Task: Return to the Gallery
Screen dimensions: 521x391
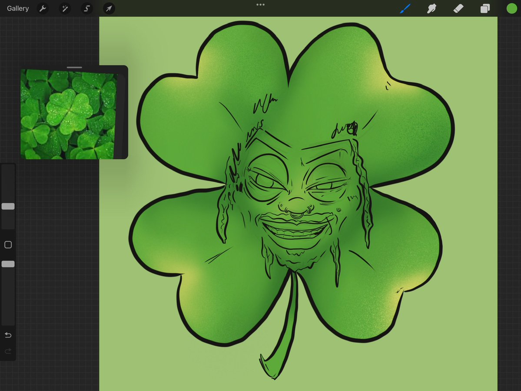Action: click(18, 8)
